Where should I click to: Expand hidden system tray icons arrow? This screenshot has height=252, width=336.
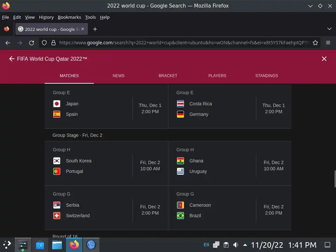pyautogui.click(x=245, y=245)
